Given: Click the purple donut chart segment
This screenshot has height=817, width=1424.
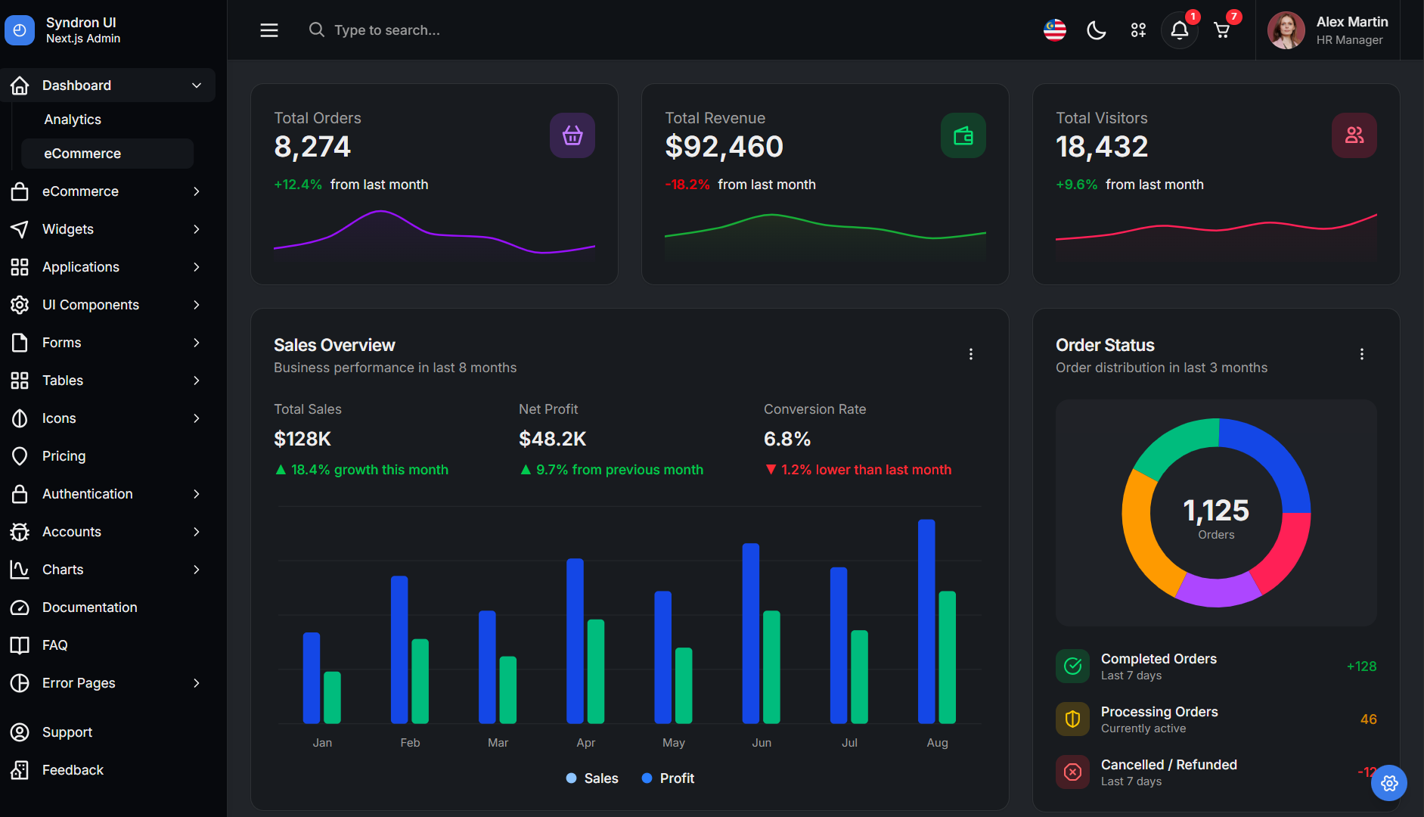Looking at the screenshot, I should pos(1218,592).
